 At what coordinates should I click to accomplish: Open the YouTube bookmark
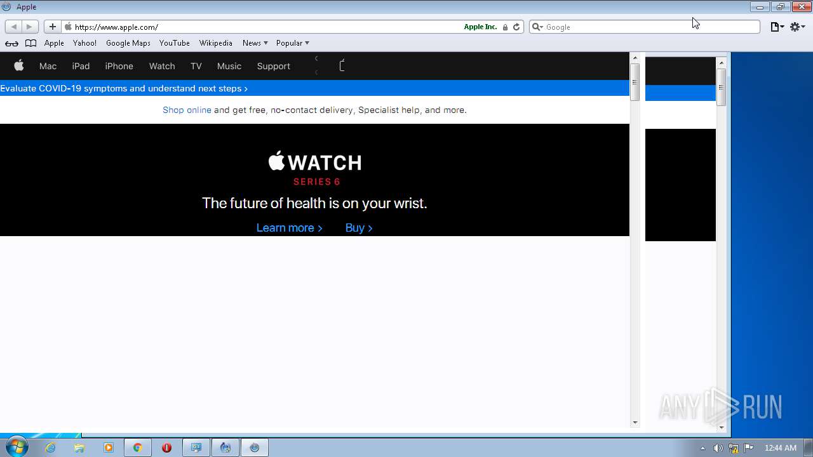[175, 43]
